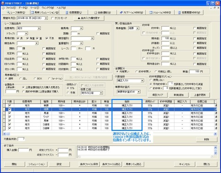The height and width of the screenshot is (173, 221).
Task: Open the レース検索 toolbar button
Action: pos(16,12)
